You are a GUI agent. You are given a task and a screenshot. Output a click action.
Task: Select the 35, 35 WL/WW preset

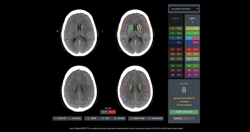(104, 112)
